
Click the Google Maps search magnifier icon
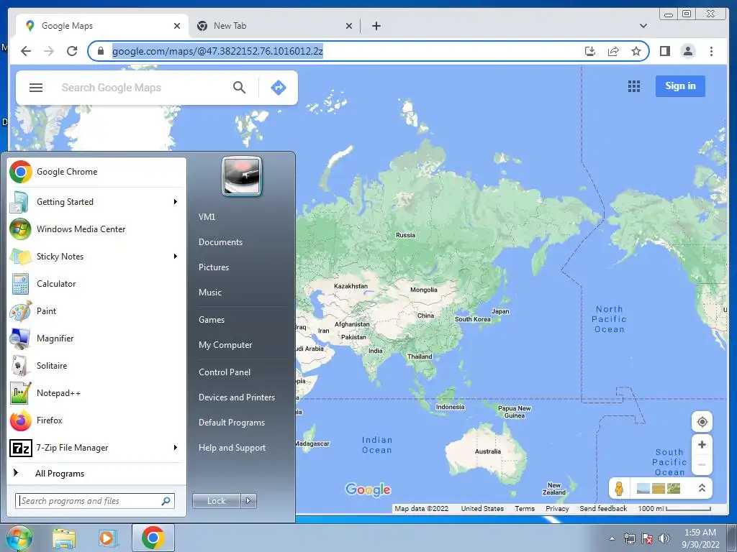pyautogui.click(x=239, y=87)
